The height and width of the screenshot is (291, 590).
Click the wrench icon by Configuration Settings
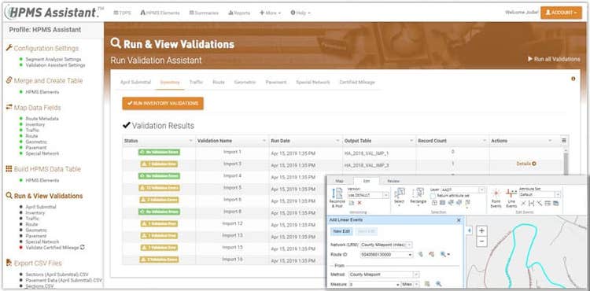click(9, 48)
